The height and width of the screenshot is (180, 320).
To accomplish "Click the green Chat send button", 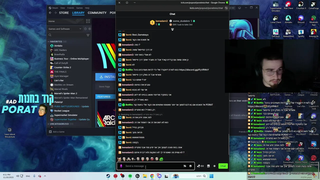I will pos(223,166).
